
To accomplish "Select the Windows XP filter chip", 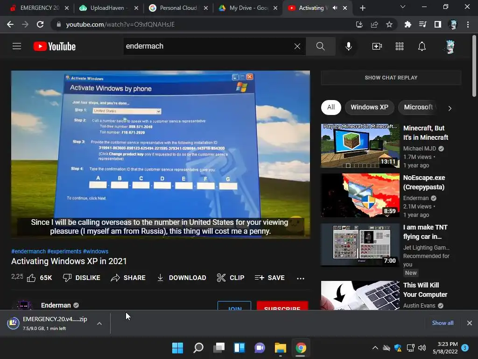I will pos(370,107).
